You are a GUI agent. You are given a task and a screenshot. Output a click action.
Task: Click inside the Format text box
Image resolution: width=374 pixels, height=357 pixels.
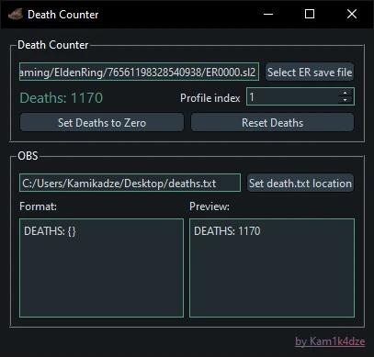pyautogui.click(x=101, y=268)
